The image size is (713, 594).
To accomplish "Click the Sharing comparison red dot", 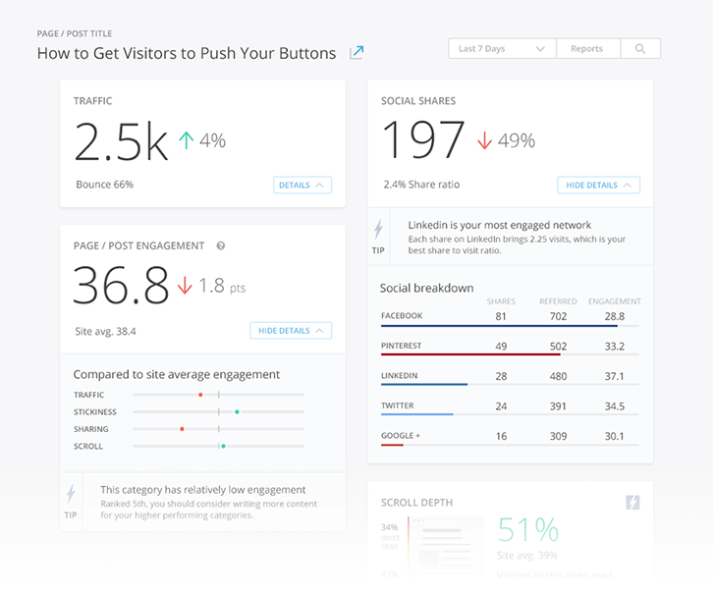I will click(182, 429).
